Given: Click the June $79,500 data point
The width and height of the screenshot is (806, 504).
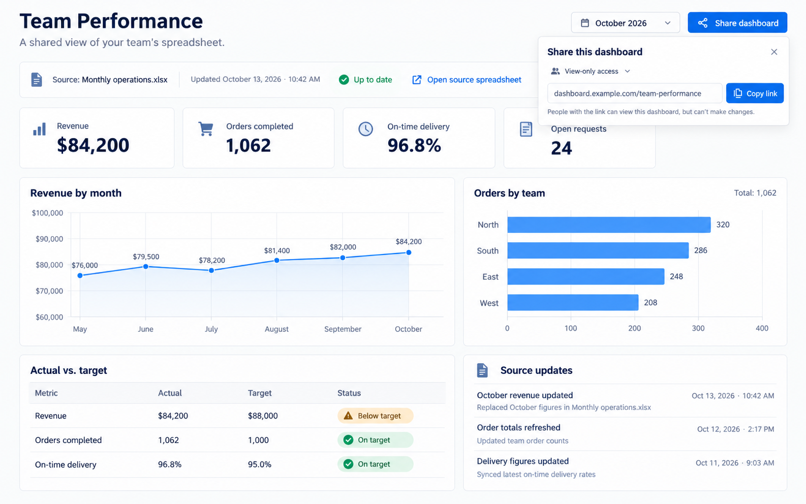Looking at the screenshot, I should (146, 267).
